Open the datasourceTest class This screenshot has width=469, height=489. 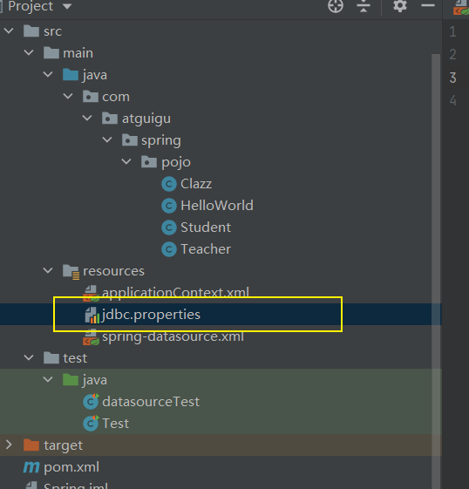(151, 402)
